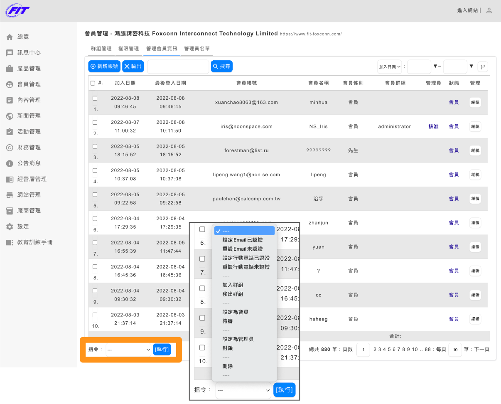
Task: Click the icon beside 教育訓練手冊
Action: 10,242
